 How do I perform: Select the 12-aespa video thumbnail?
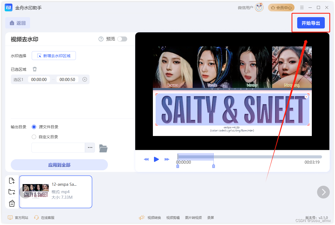click(x=36, y=191)
